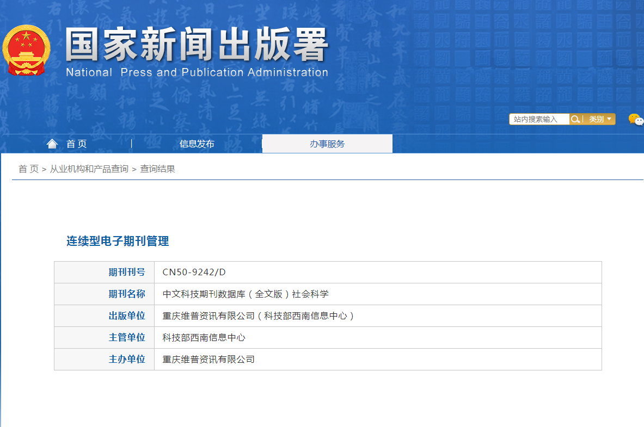Screen dimensions: 644x427
Task: Switch to the 办事服务 tab
Action: [327, 144]
